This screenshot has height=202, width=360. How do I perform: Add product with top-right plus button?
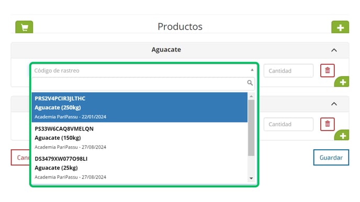point(340,27)
